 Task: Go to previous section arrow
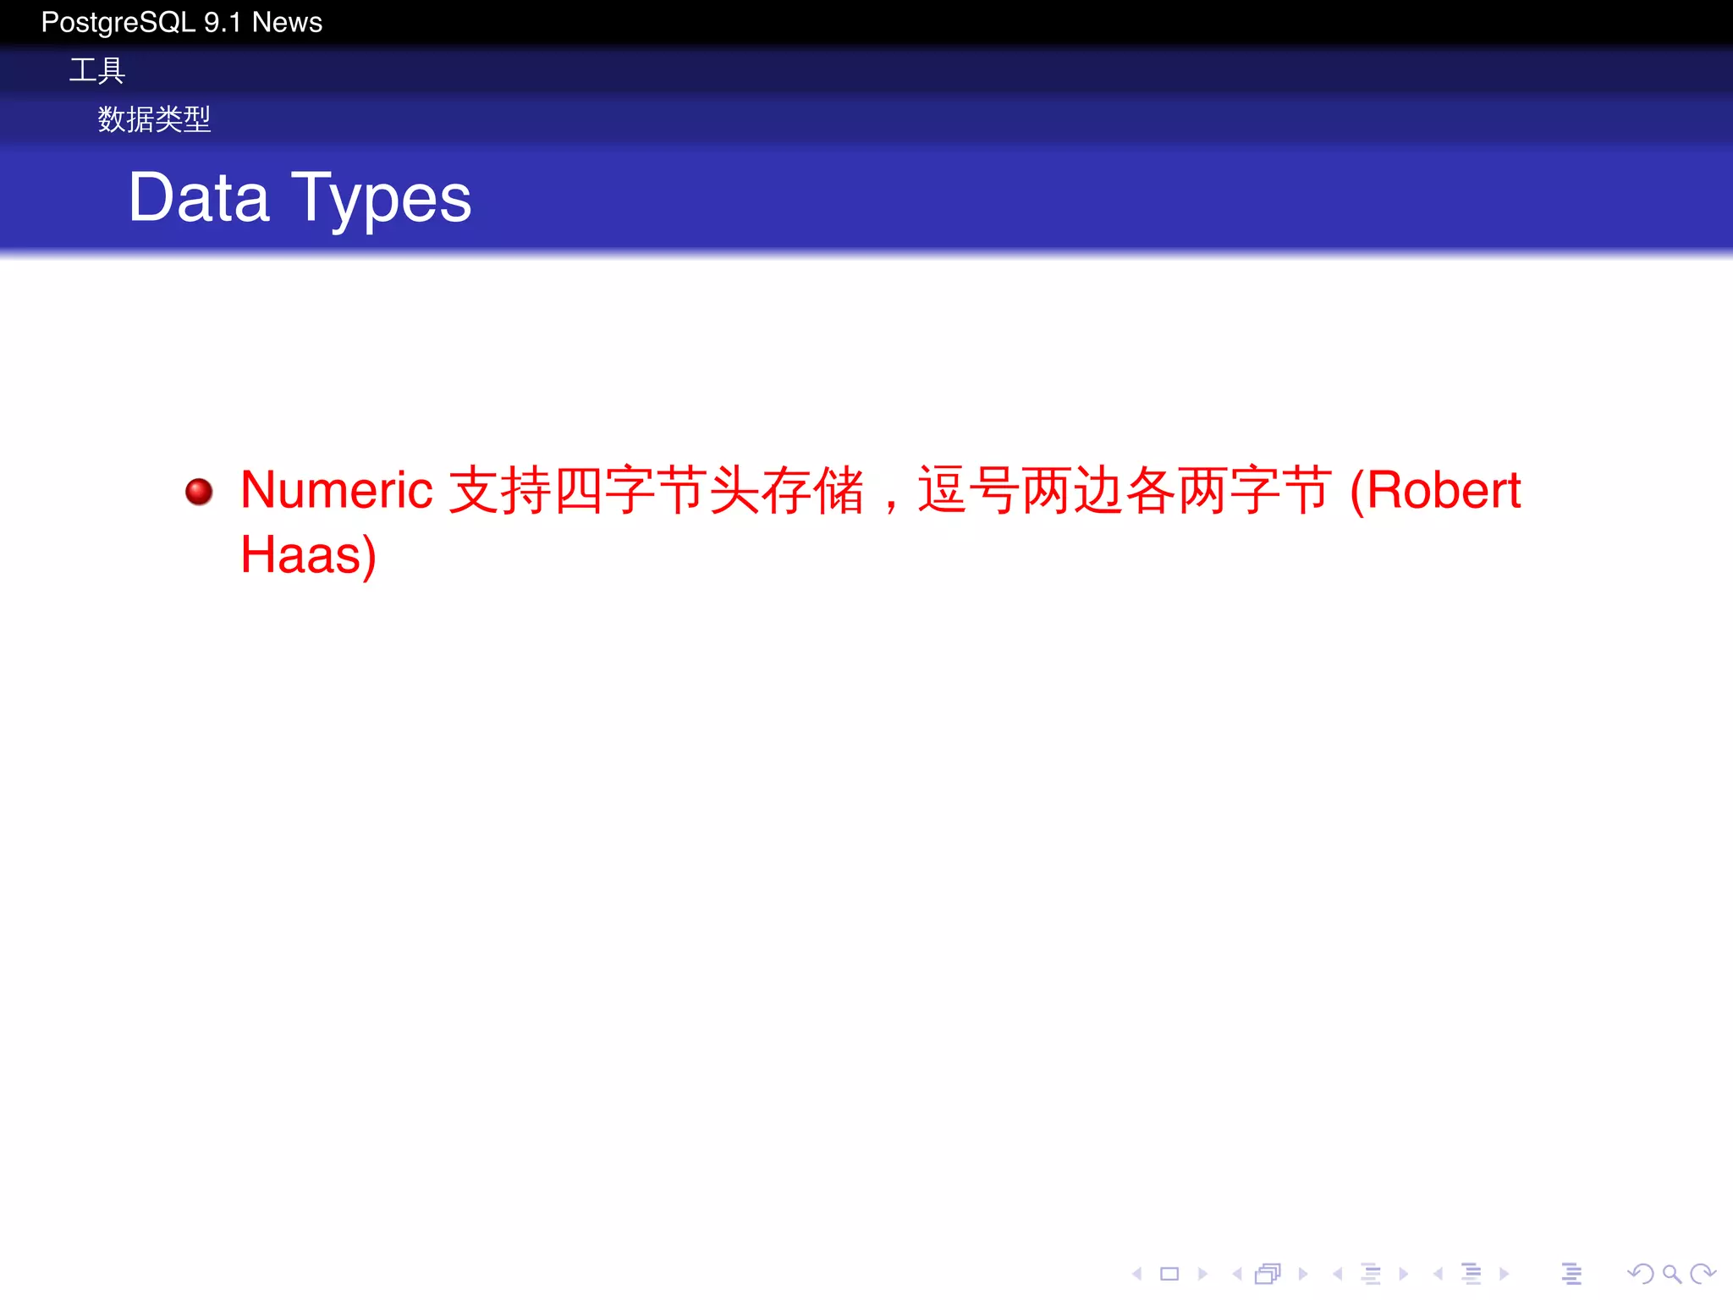point(1438,1274)
